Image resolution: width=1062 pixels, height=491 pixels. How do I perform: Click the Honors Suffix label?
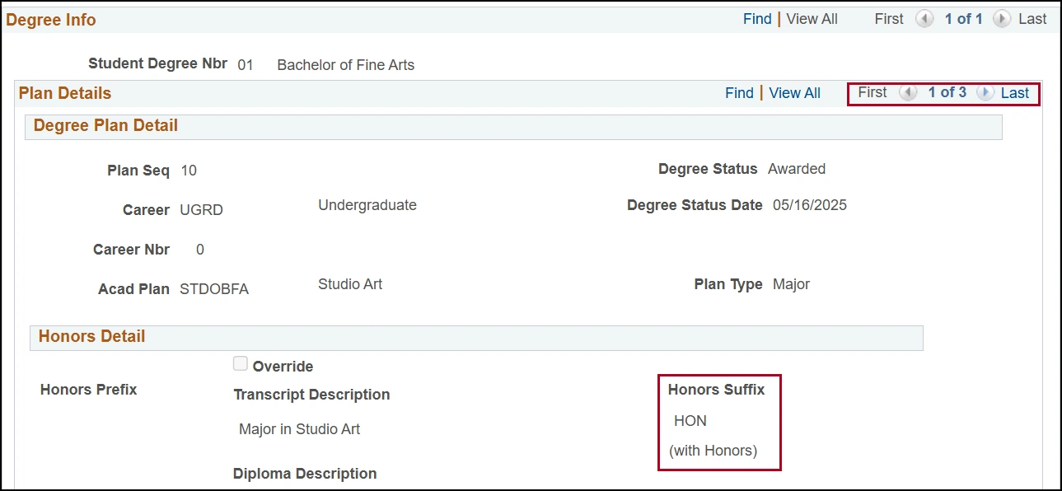(x=716, y=390)
